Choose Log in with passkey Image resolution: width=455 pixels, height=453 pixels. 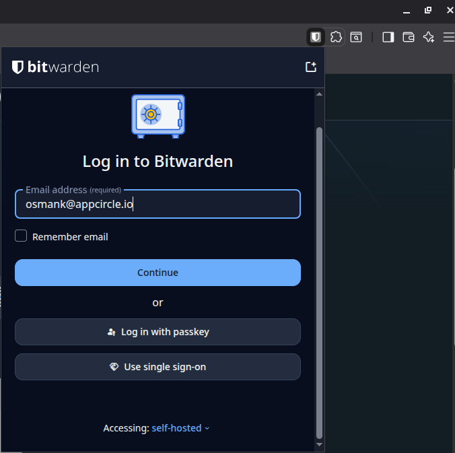tap(157, 332)
